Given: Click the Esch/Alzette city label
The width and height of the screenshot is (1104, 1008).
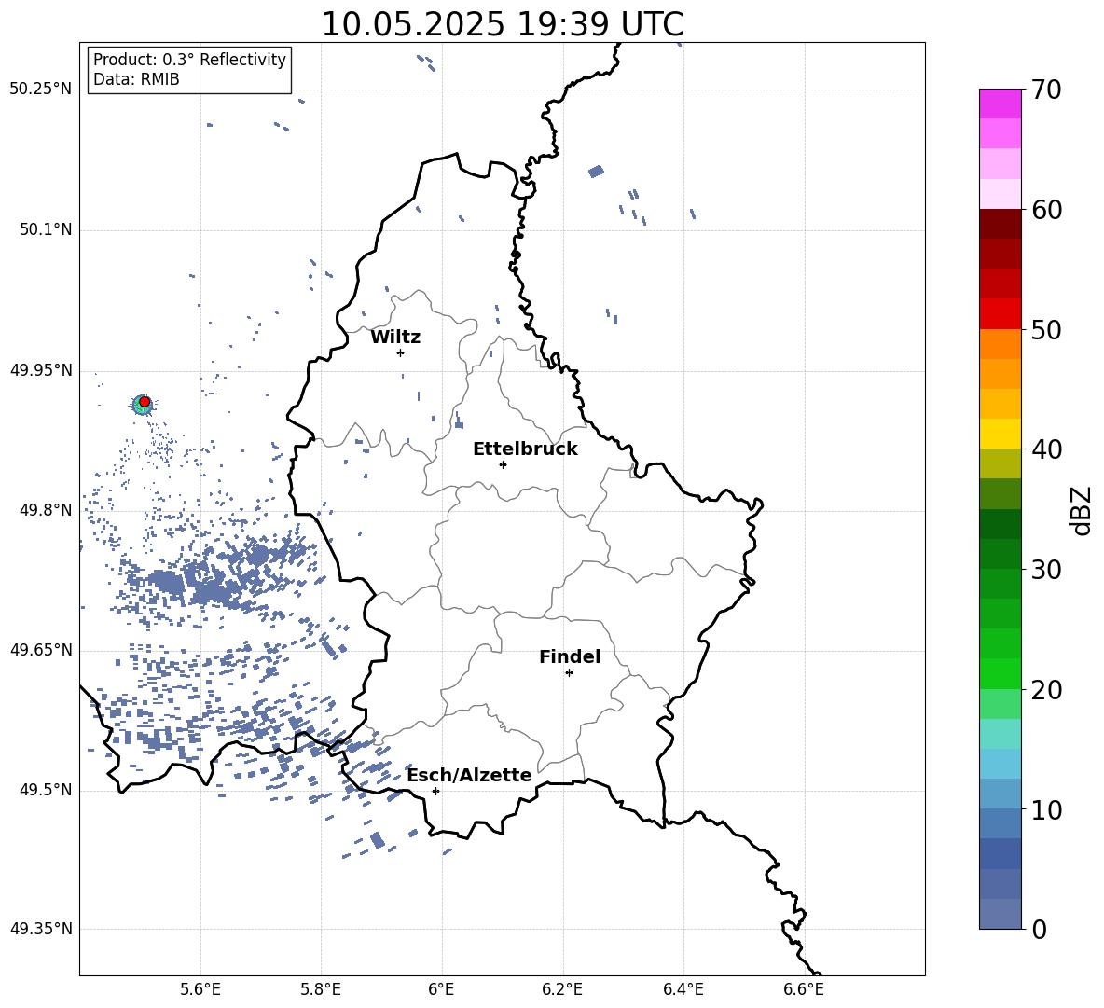Looking at the screenshot, I should tap(470, 775).
